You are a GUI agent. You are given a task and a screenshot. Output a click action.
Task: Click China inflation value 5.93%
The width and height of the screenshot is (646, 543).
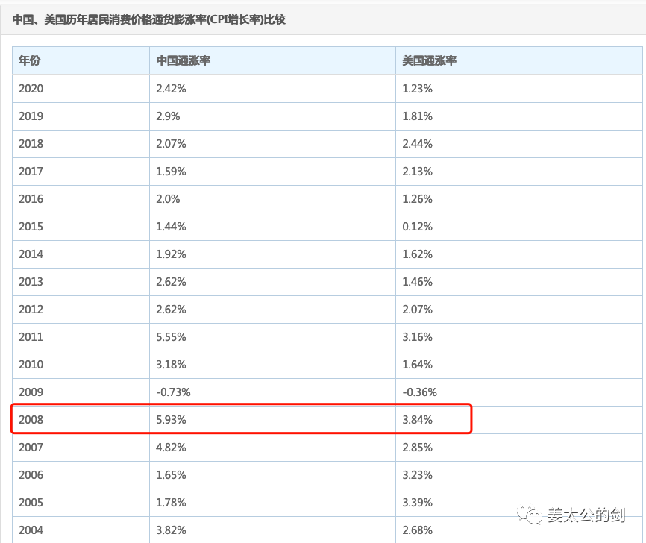pos(171,420)
